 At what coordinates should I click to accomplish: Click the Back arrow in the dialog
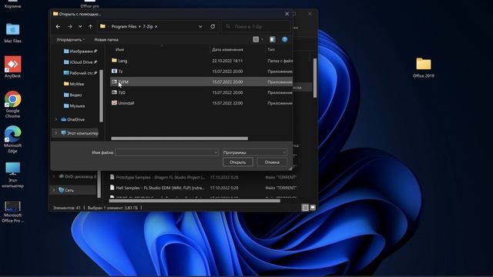point(58,27)
